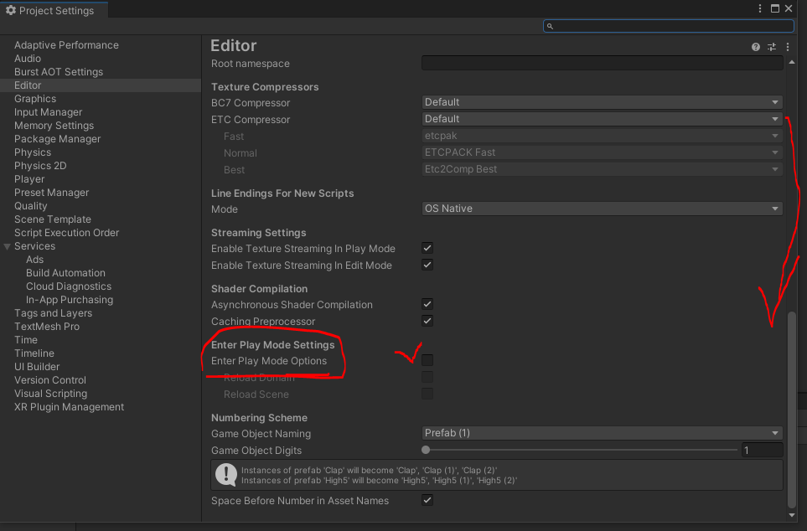Disable Asynchronous Shader Compilation
Viewport: 807px width, 531px height.
coord(427,304)
